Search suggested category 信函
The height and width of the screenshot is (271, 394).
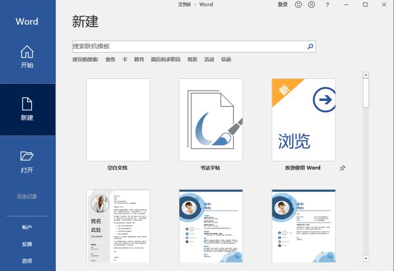point(226,59)
